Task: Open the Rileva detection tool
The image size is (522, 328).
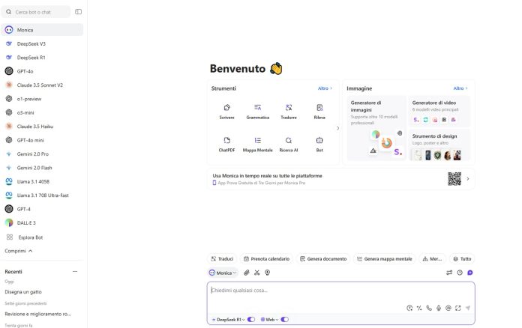Action: 319,112
